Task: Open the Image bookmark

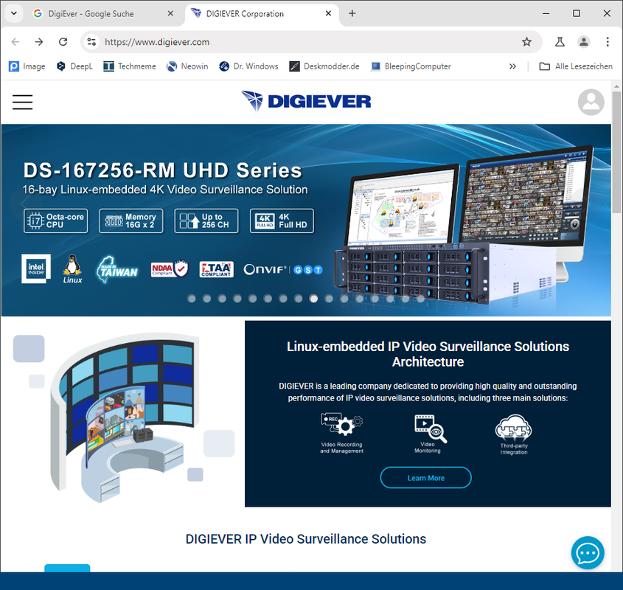Action: [27, 66]
